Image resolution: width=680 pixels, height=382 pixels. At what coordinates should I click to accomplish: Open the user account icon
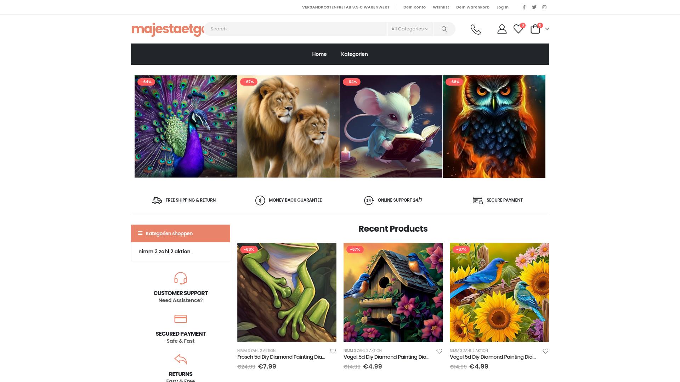(502, 29)
